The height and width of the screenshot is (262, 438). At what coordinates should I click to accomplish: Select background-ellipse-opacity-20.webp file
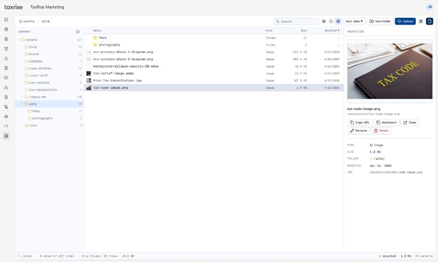click(214, 66)
